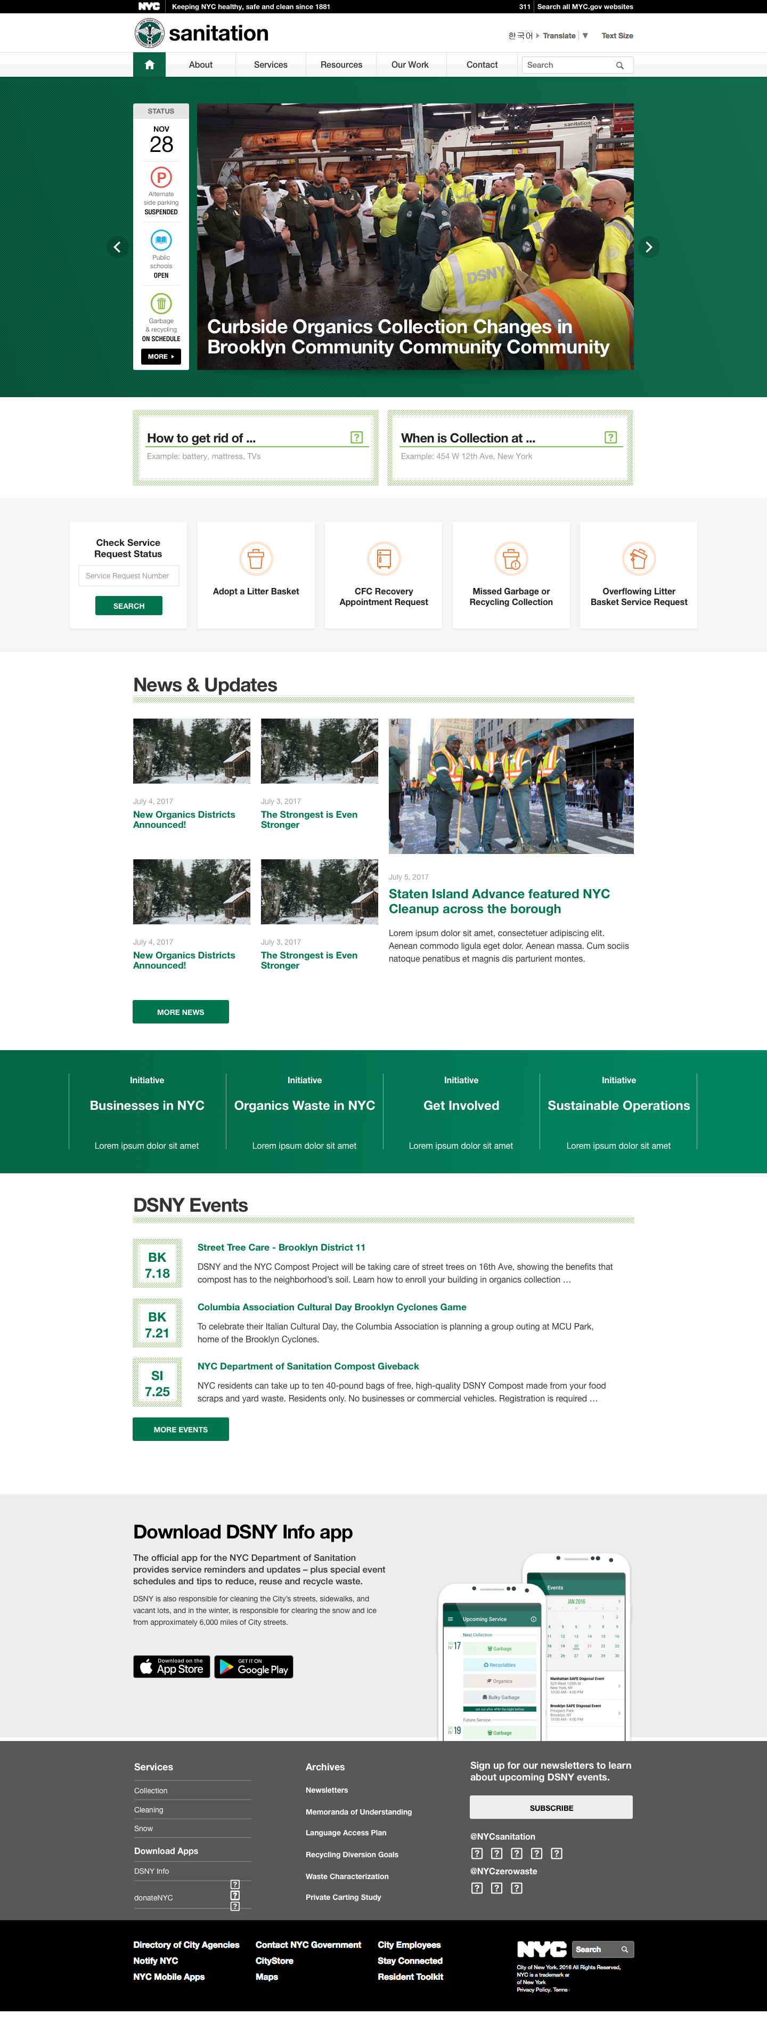Click Service Request Number input field
Screen dimensions: 767x2031
(x=128, y=576)
